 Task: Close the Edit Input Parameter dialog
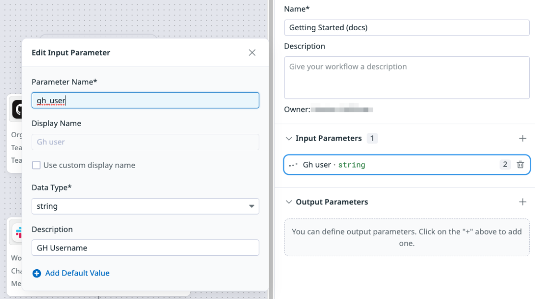[252, 53]
